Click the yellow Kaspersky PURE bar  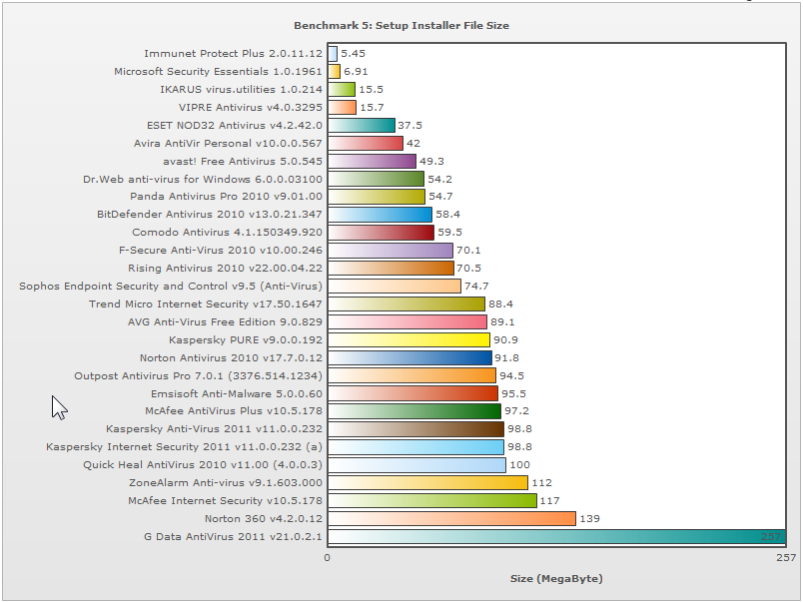point(408,339)
